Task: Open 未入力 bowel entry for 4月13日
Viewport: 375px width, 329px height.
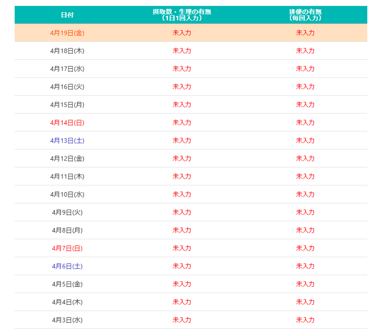Action: pyautogui.click(x=305, y=140)
